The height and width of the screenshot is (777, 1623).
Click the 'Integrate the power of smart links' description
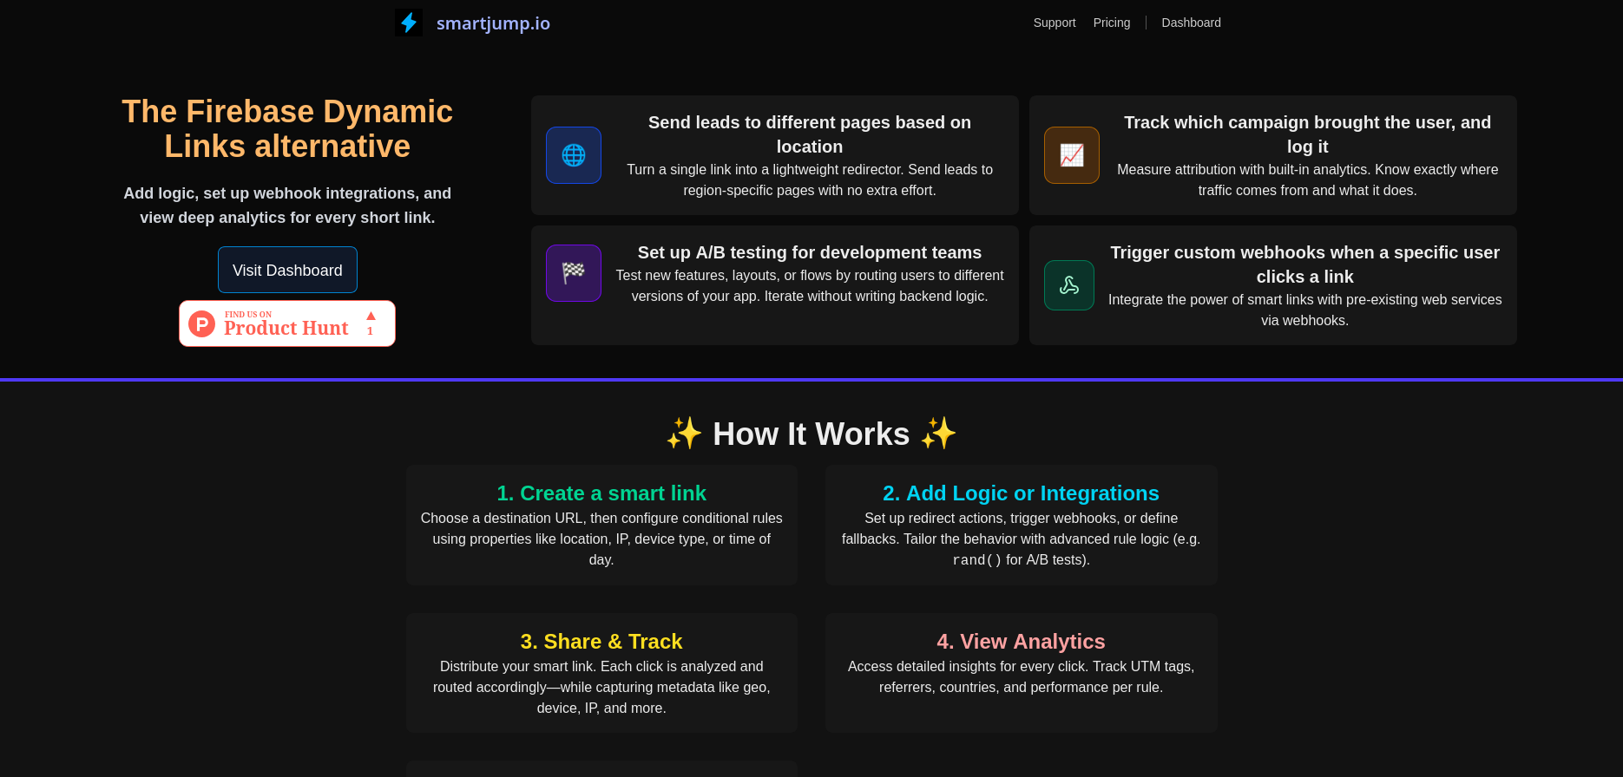pyautogui.click(x=1305, y=310)
